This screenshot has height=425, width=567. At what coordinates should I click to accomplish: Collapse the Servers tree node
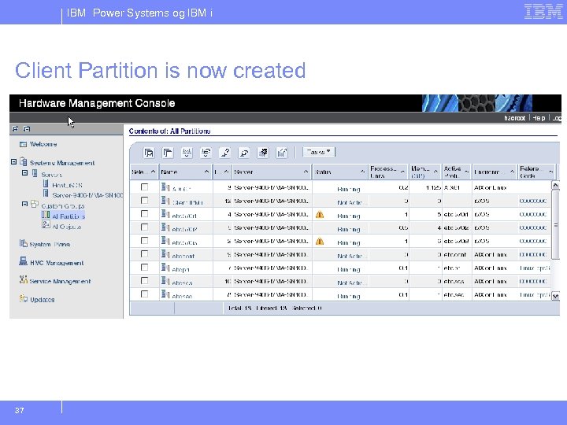click(25, 173)
